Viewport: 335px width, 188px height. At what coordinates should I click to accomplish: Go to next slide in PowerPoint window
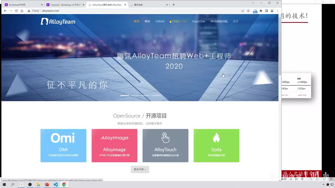click(302, 179)
